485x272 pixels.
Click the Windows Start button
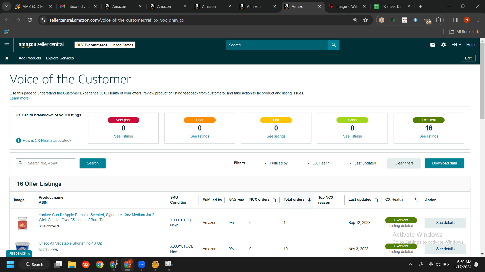point(10,265)
